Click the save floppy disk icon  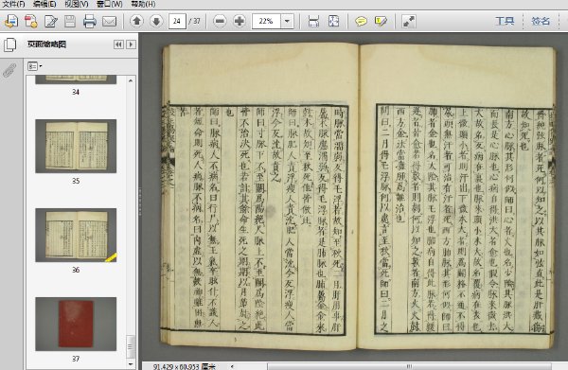70,22
